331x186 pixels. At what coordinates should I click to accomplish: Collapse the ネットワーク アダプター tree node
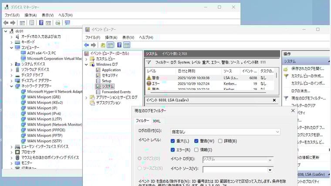(x=12, y=86)
